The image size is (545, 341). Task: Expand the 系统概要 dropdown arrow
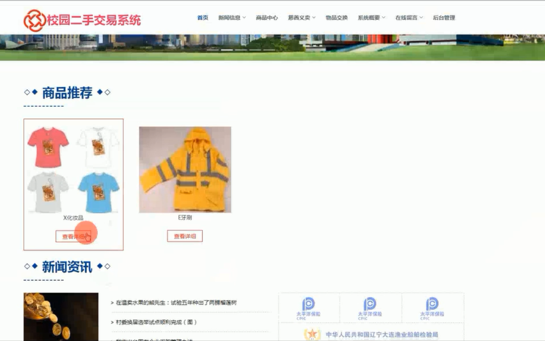[x=384, y=17]
